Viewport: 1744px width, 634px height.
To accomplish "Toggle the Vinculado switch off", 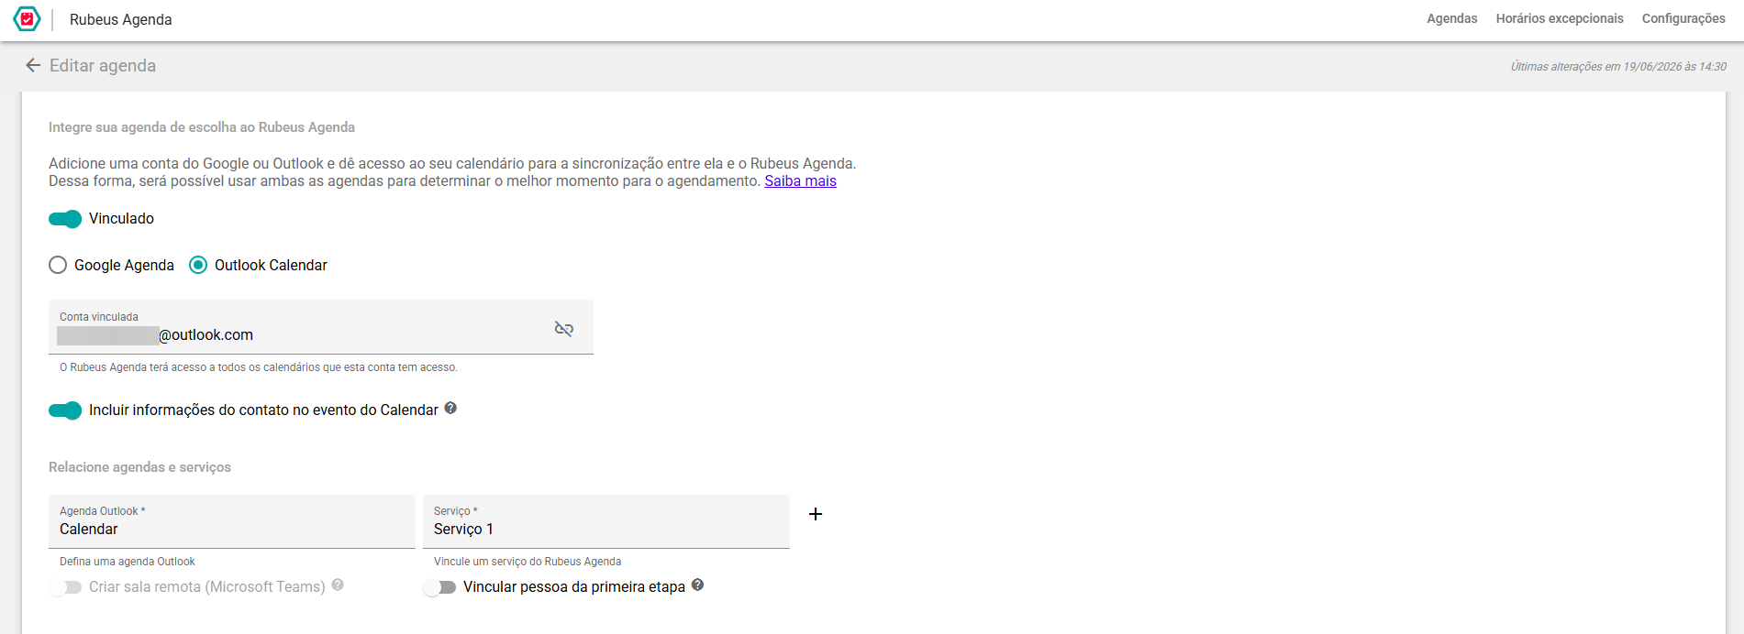I will click(x=65, y=219).
